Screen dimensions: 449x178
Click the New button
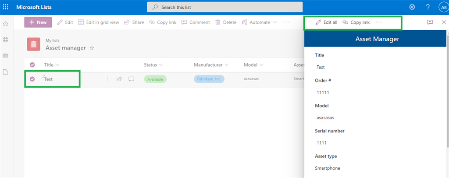(x=38, y=22)
